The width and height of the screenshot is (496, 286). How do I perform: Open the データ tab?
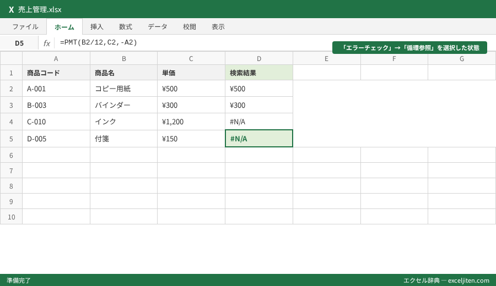click(158, 27)
